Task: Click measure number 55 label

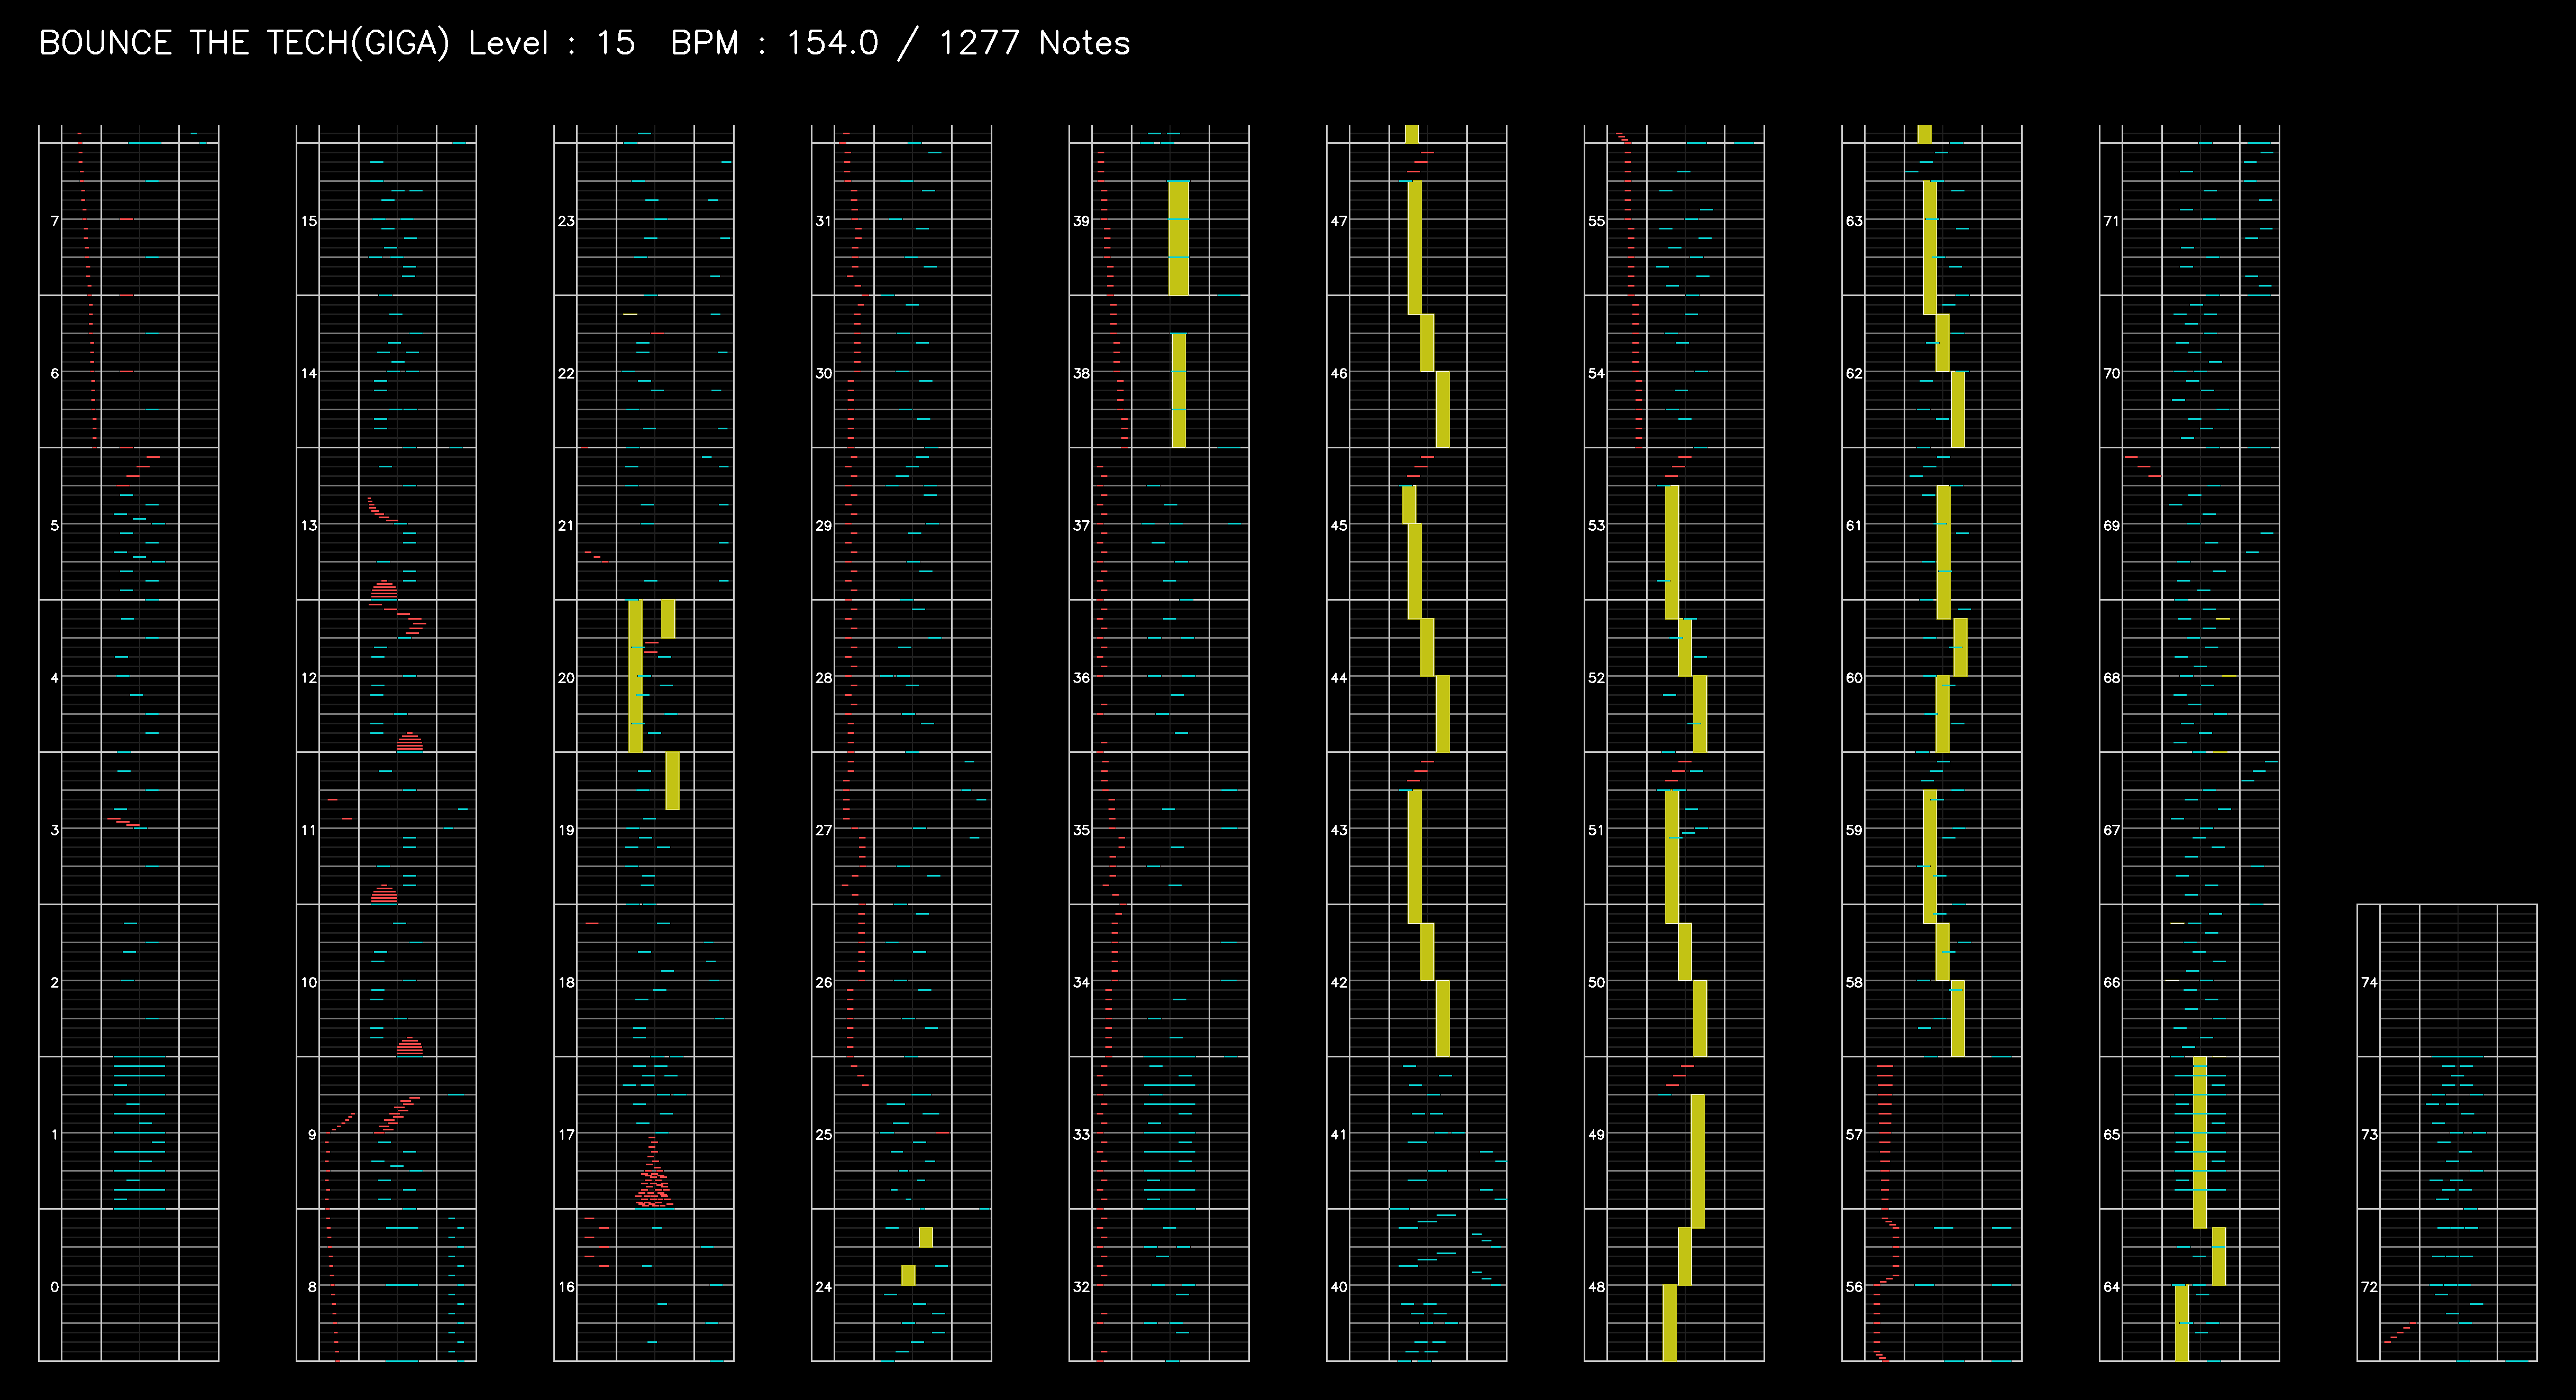Action: click(x=1596, y=221)
